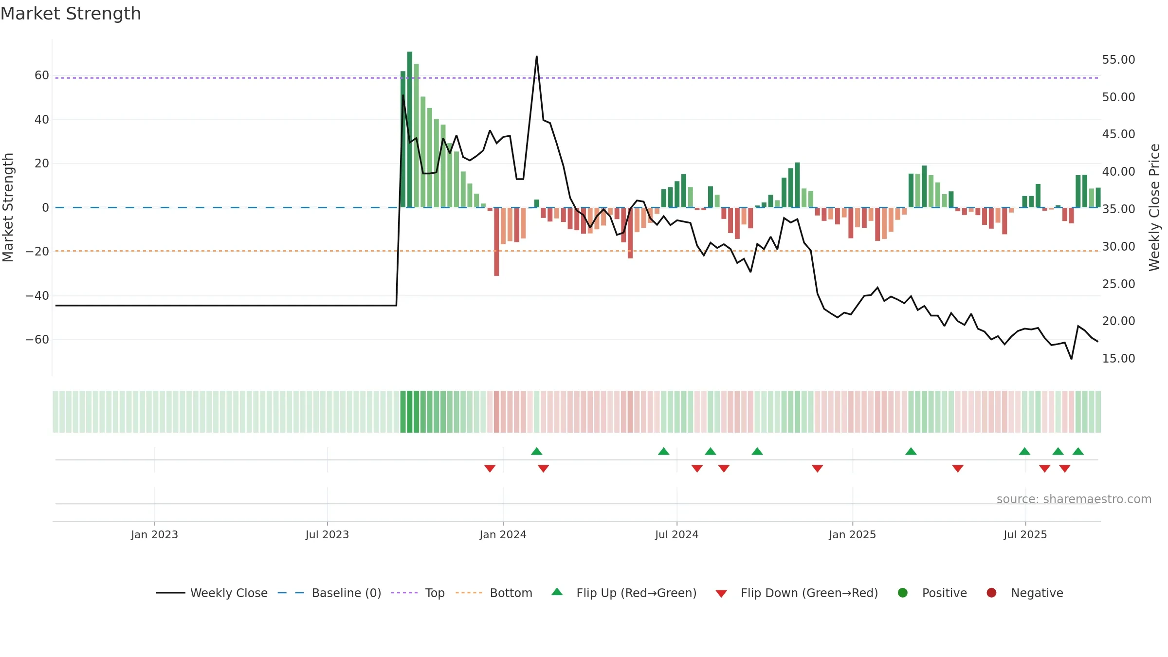The height and width of the screenshot is (657, 1168).
Task: Click the Jul 2024 x-axis label
Action: point(676,534)
